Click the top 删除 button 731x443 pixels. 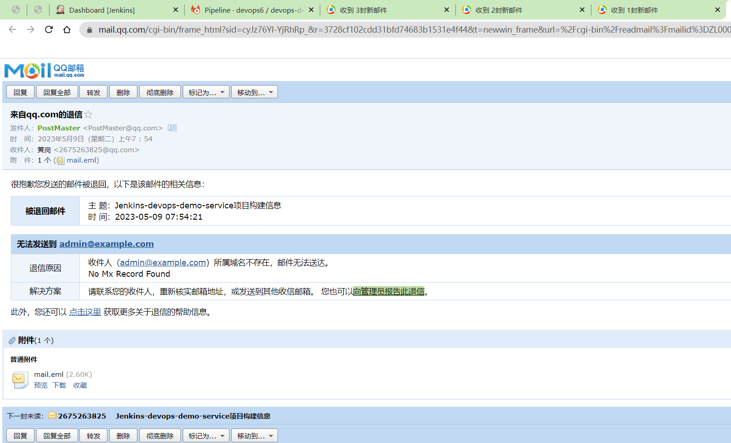(x=123, y=92)
